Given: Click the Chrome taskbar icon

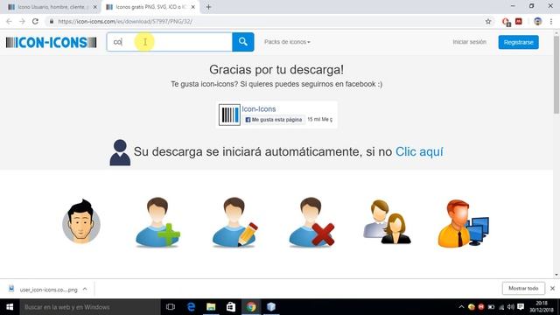Looking at the screenshot, I should click(x=251, y=307).
